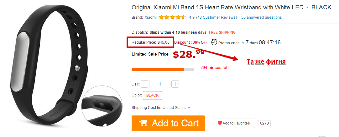Viewport: 339px width, 137px height.
Task: Click the 6278 favorites count badge
Action: point(264,123)
